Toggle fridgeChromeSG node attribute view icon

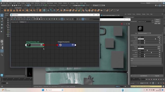(x=73, y=45)
